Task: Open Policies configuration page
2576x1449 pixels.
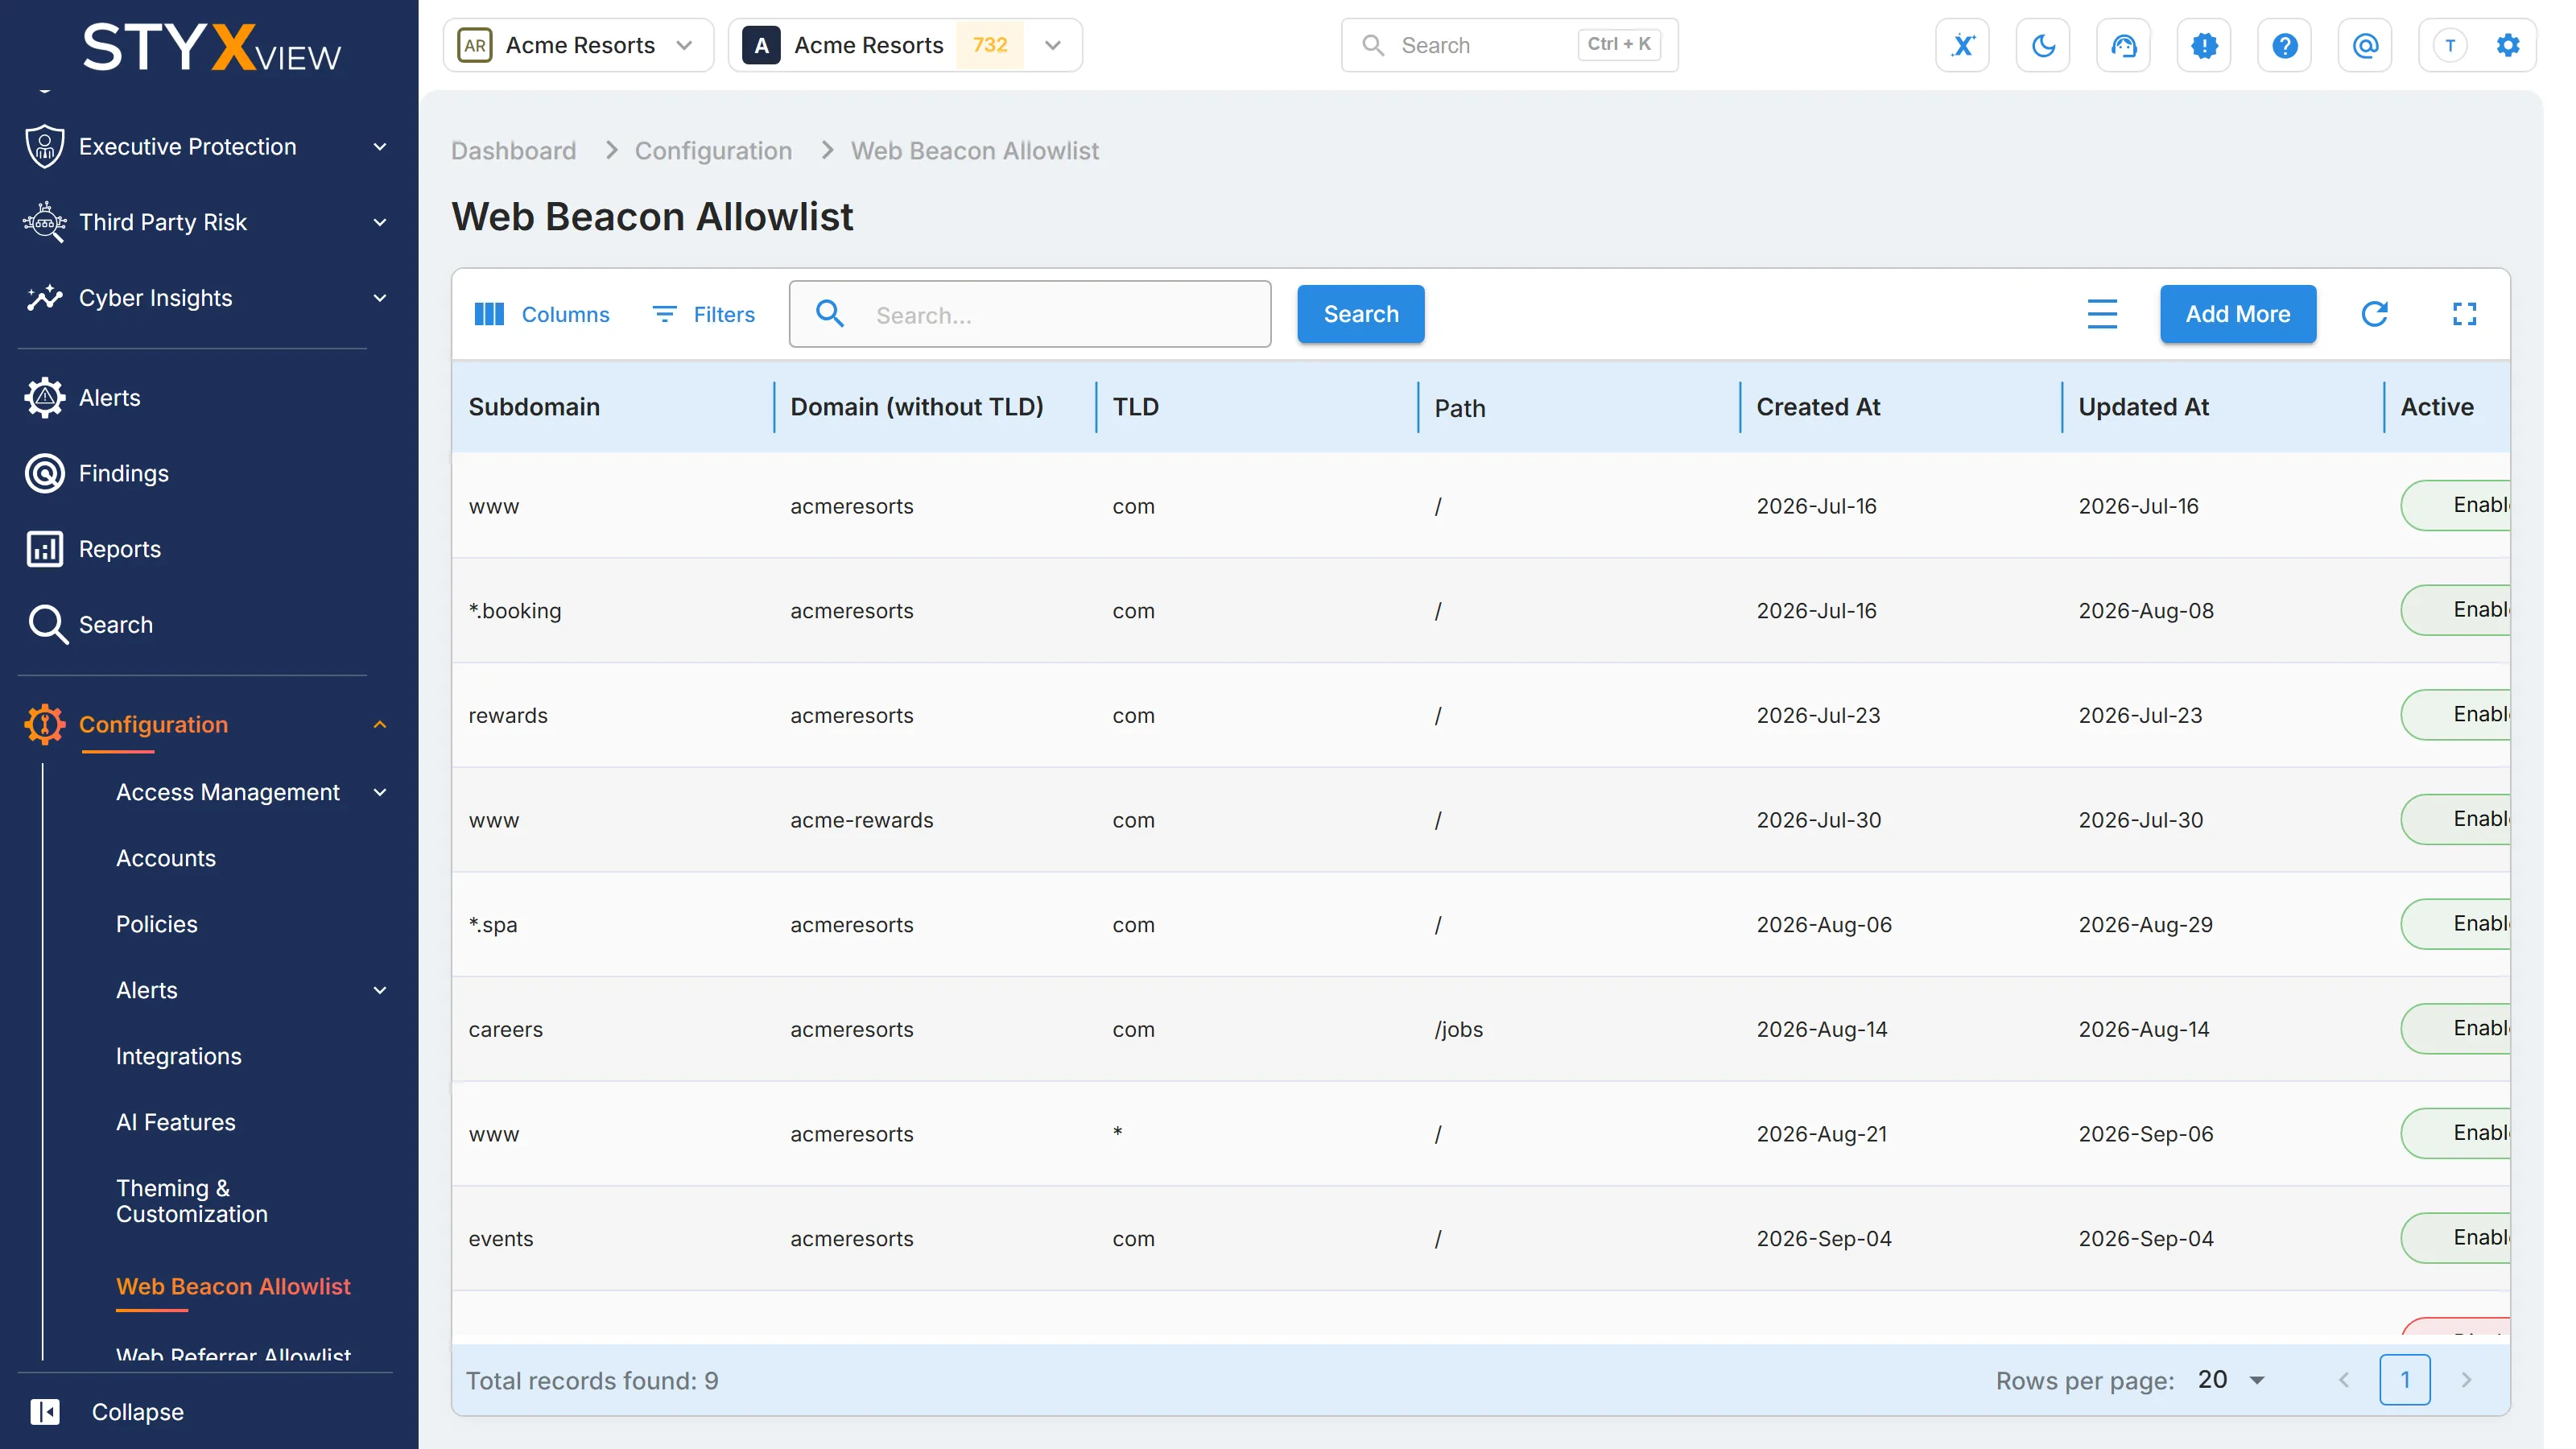Action: 157,924
